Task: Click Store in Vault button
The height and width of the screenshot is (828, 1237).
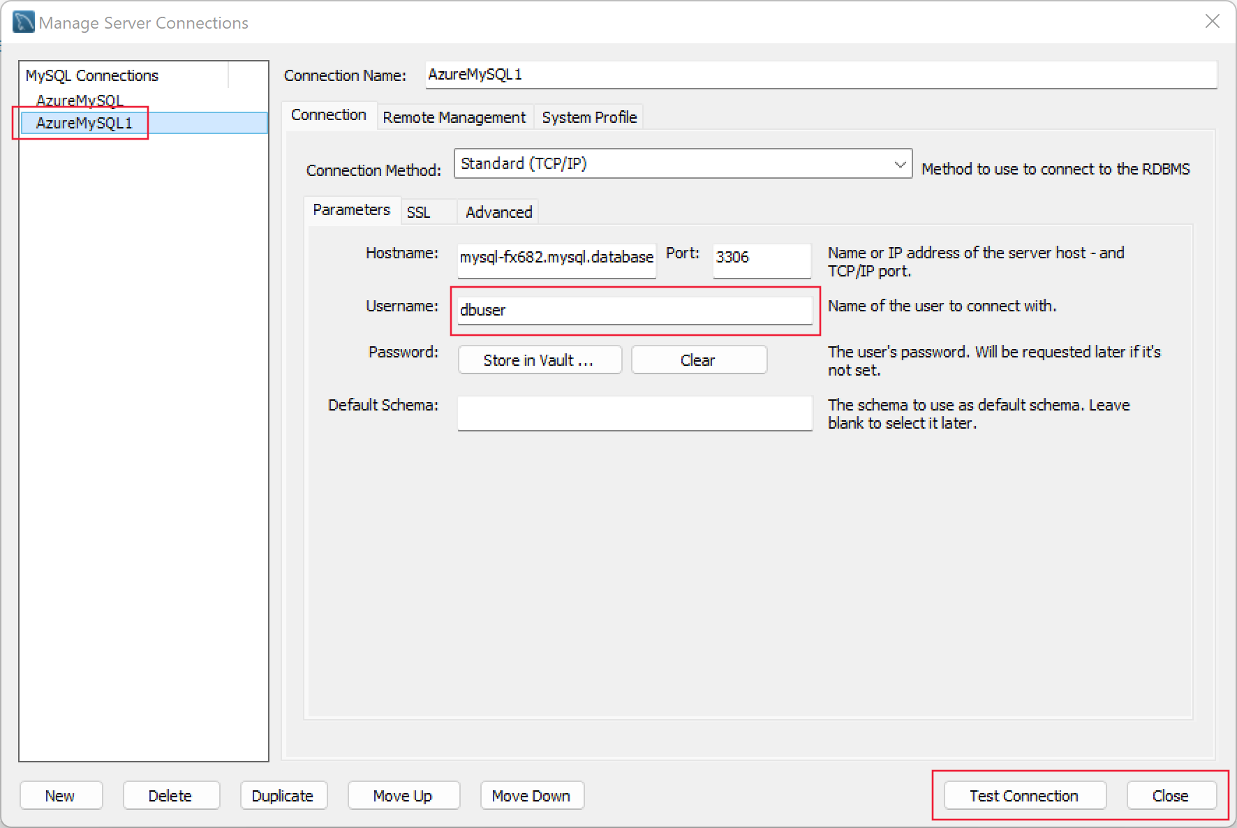Action: 540,360
